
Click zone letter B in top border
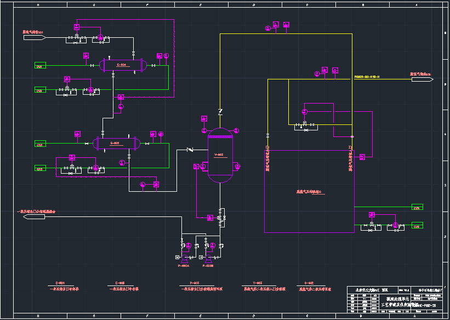coord(363,5)
